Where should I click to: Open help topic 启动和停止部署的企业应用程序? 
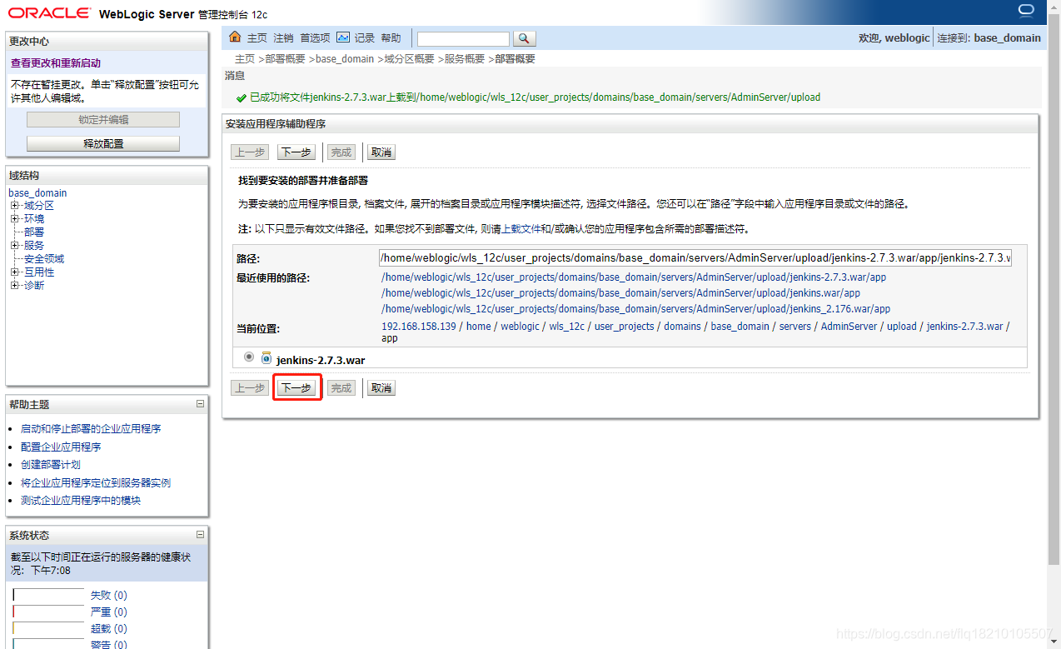click(91, 429)
